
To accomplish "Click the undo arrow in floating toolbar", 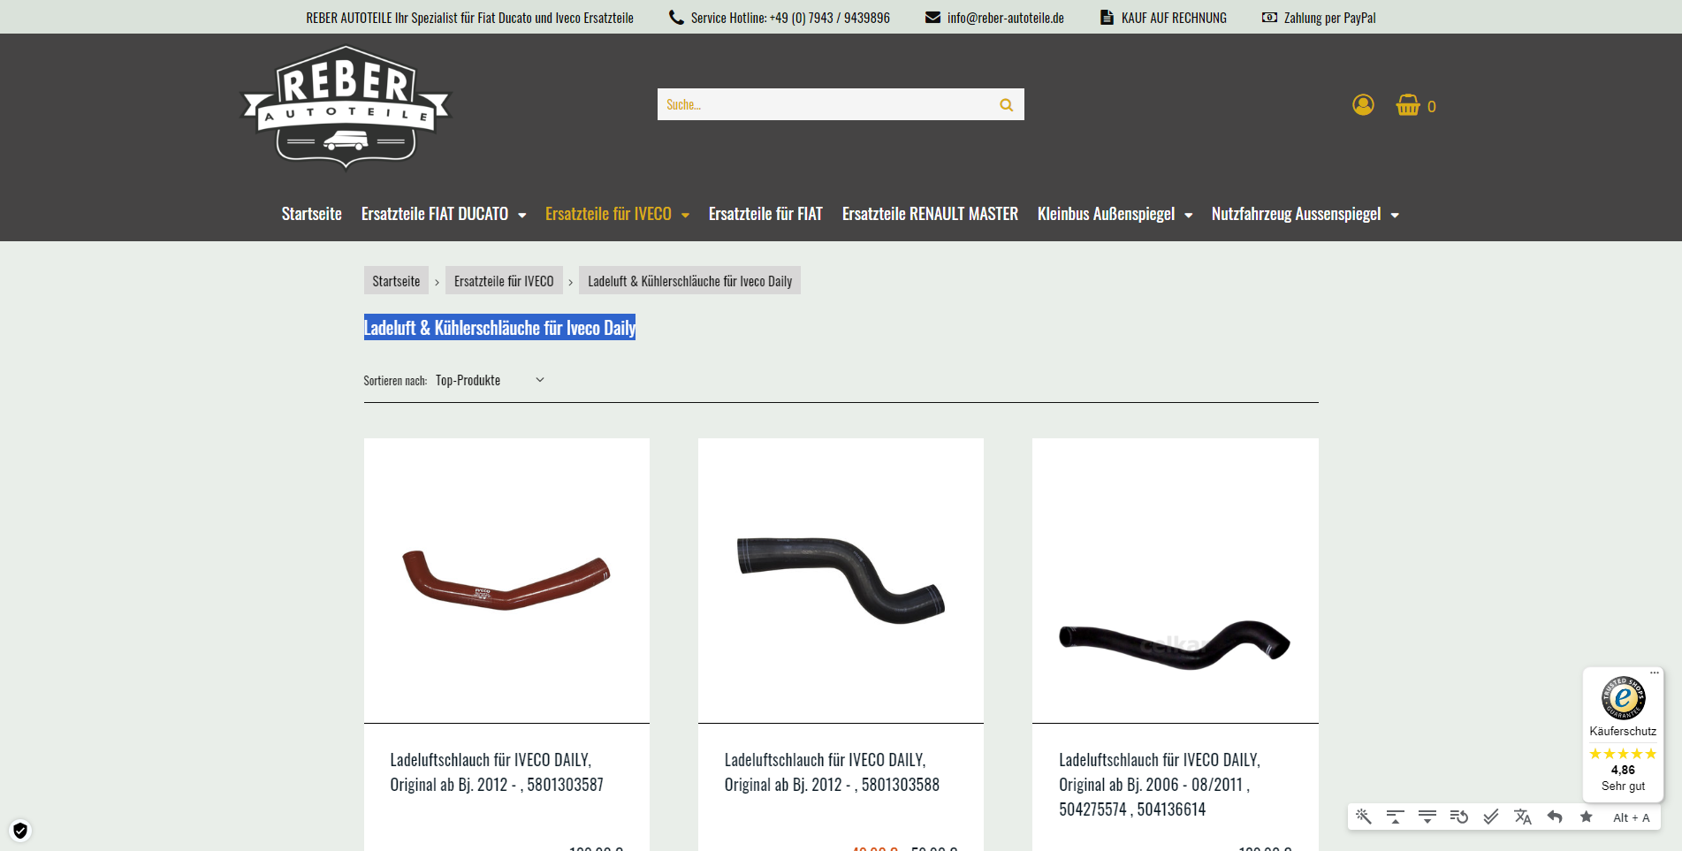I will coord(1555,817).
